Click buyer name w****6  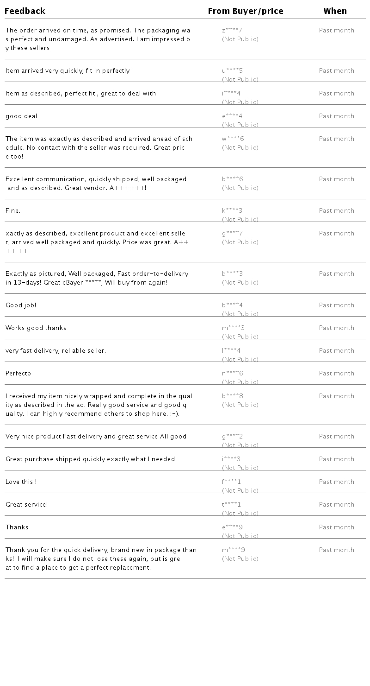click(233, 139)
